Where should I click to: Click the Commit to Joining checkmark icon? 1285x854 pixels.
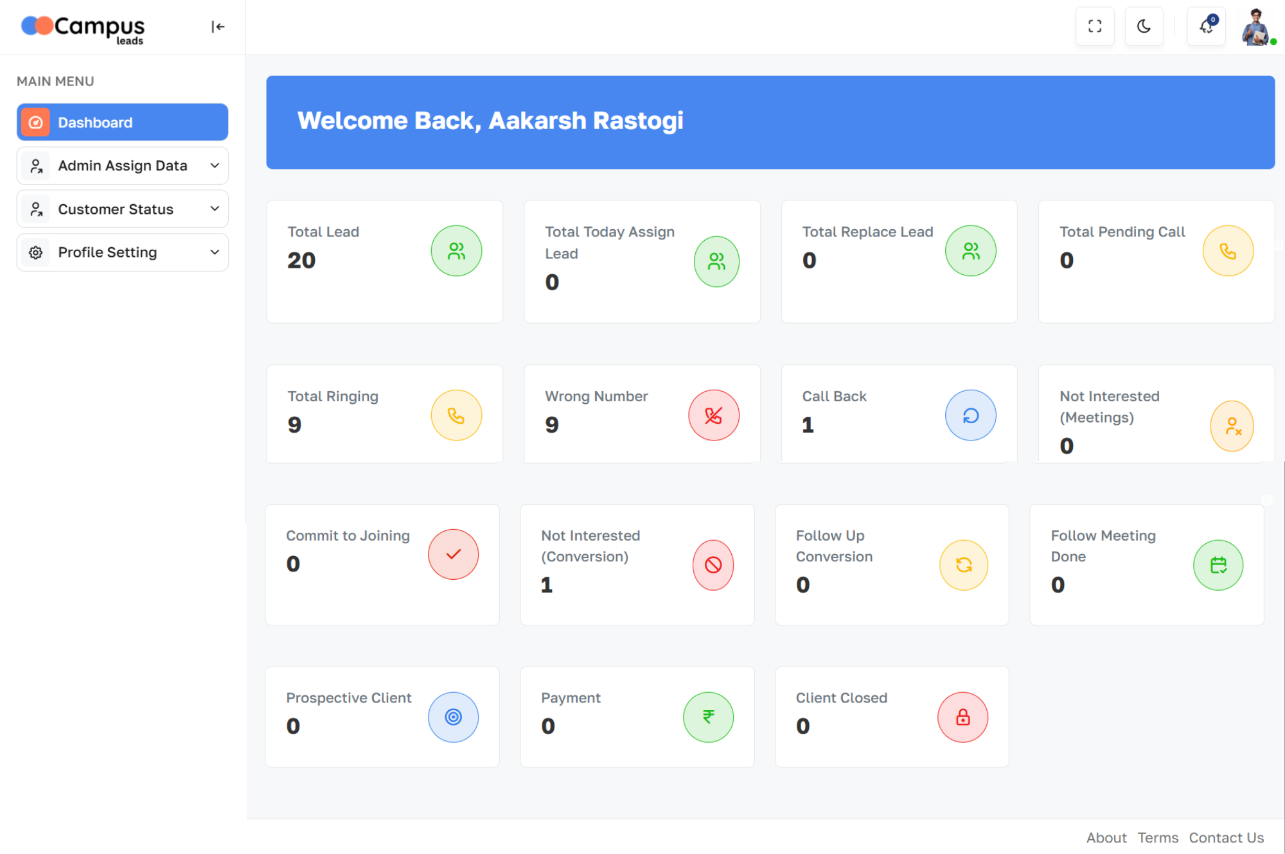click(453, 554)
